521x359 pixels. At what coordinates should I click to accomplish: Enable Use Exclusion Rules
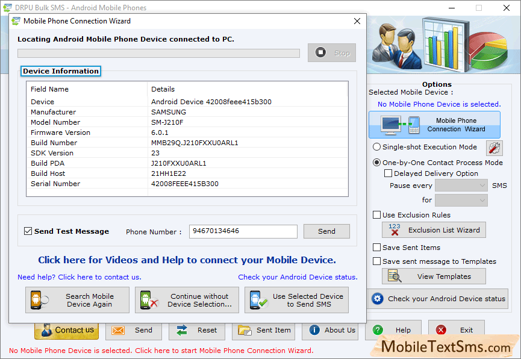click(376, 214)
